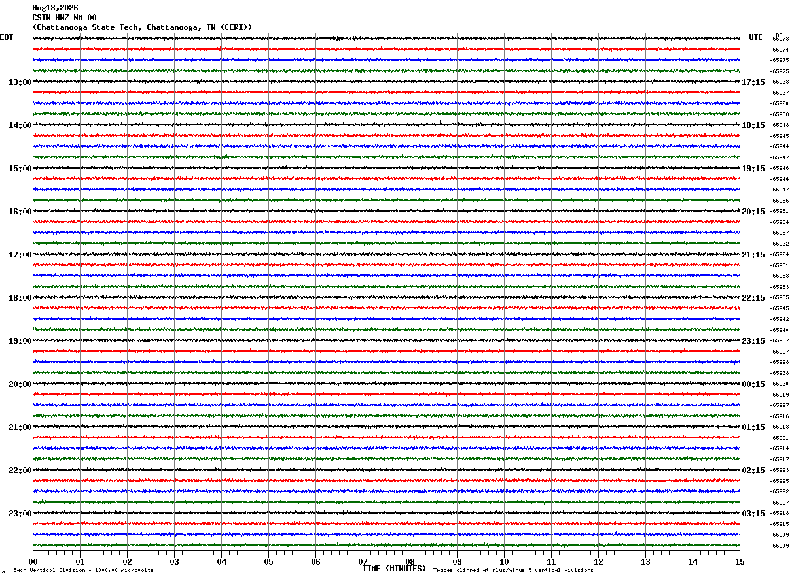Viewport: 792px width, 579px height.
Task: Click the 00 minute tick label
Action: [33, 561]
